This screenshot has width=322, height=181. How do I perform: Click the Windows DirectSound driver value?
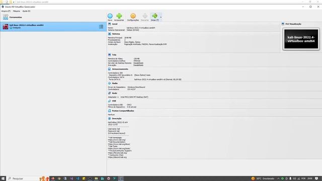[x=136, y=87]
